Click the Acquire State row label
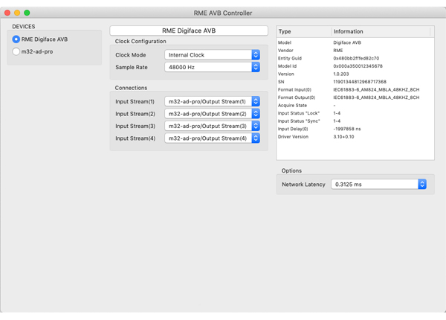Screen dimensions: 446x320 pyautogui.click(x=292, y=106)
